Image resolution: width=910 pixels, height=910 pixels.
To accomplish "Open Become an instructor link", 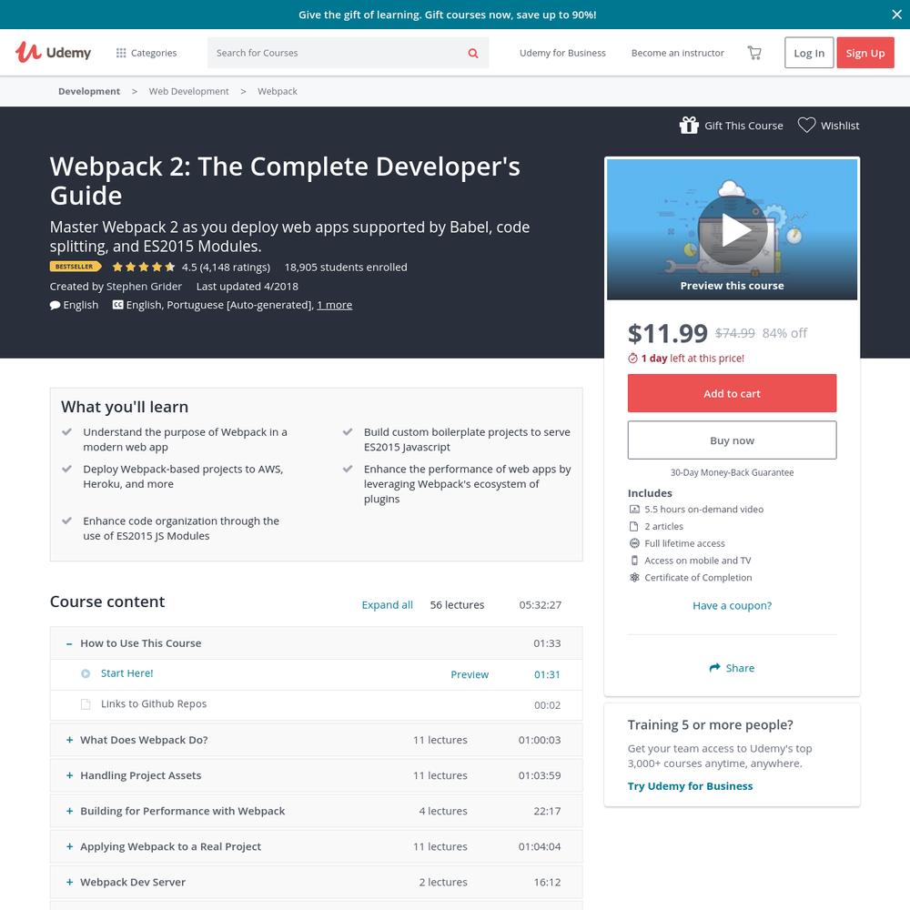I will [677, 53].
